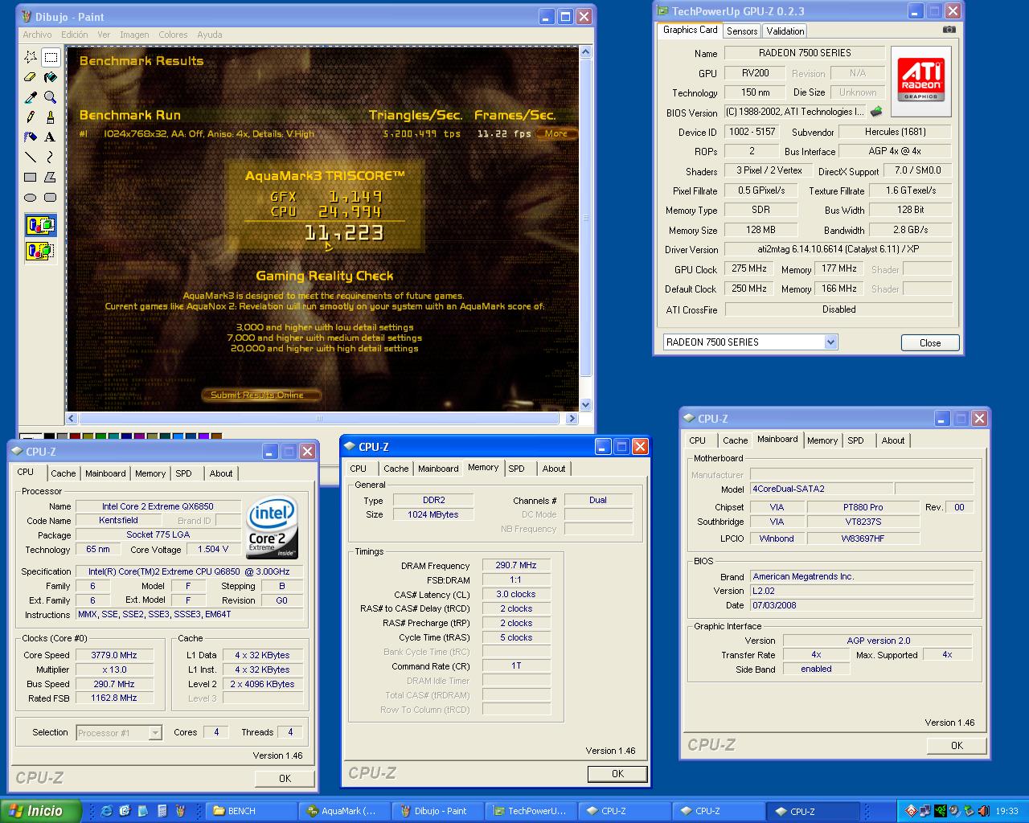The image size is (1029, 823).
Task: Click the DRAM Frequency 290.7 MHz field
Action: [516, 565]
